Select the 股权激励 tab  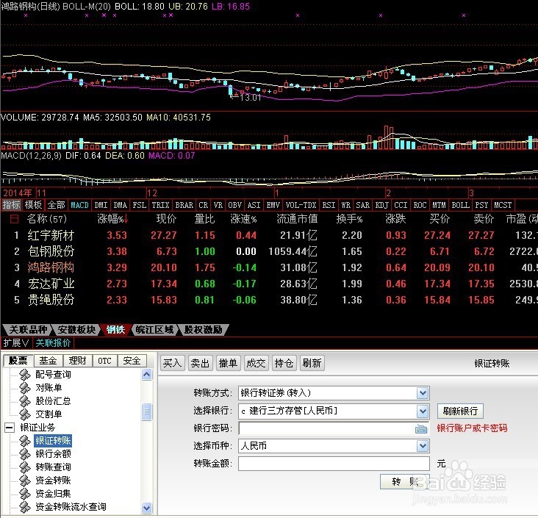coord(203,330)
